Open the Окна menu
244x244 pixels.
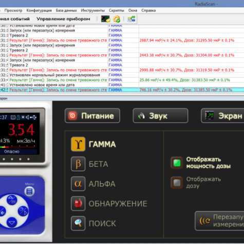[x=133, y=10]
